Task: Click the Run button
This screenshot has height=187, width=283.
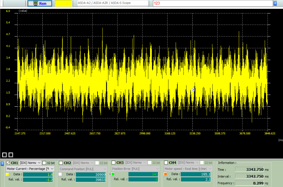Action: click(x=40, y=3)
